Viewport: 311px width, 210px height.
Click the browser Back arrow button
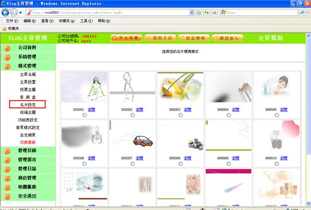[x=6, y=12]
